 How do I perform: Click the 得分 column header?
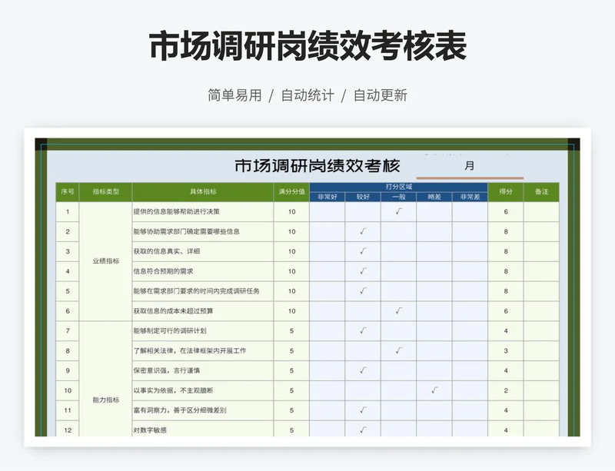[x=506, y=192]
